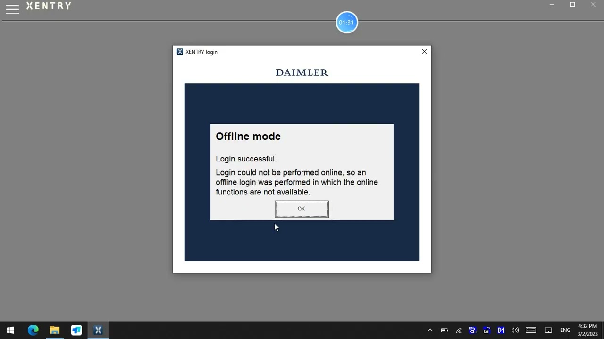
Task: Click the blue padlock tray icon
Action: (487, 331)
